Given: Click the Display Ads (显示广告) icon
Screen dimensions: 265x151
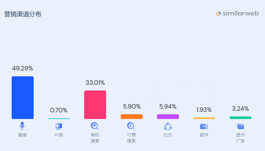Looking at the screenshot, I should pos(240,126).
